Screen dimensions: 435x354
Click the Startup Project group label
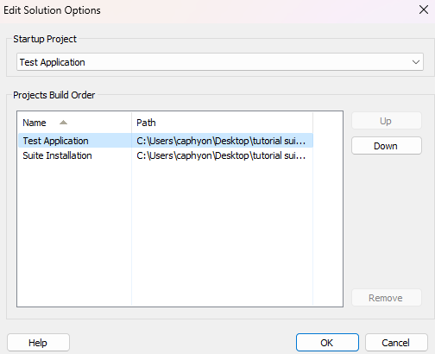point(45,39)
